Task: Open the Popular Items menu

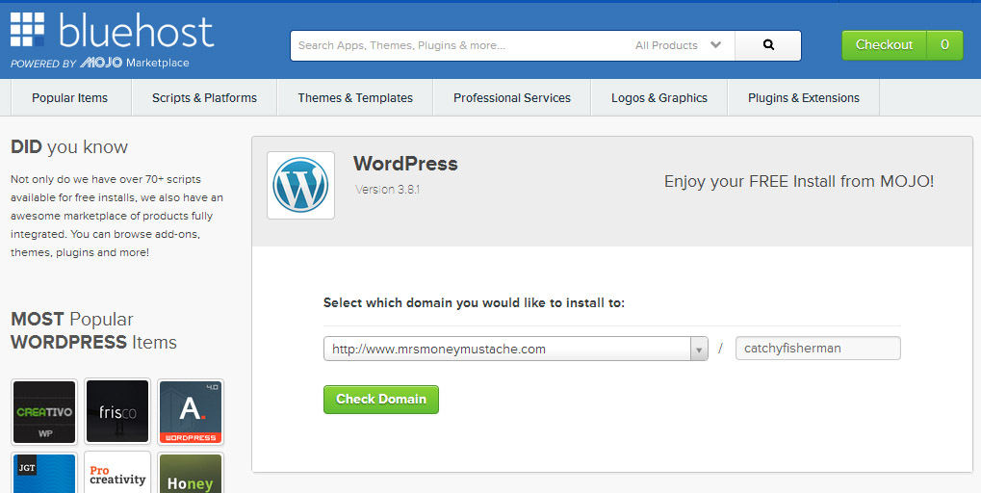Action: (69, 97)
